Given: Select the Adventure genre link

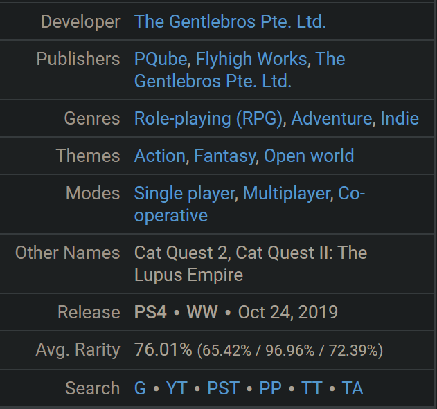Looking at the screenshot, I should coord(331,118).
